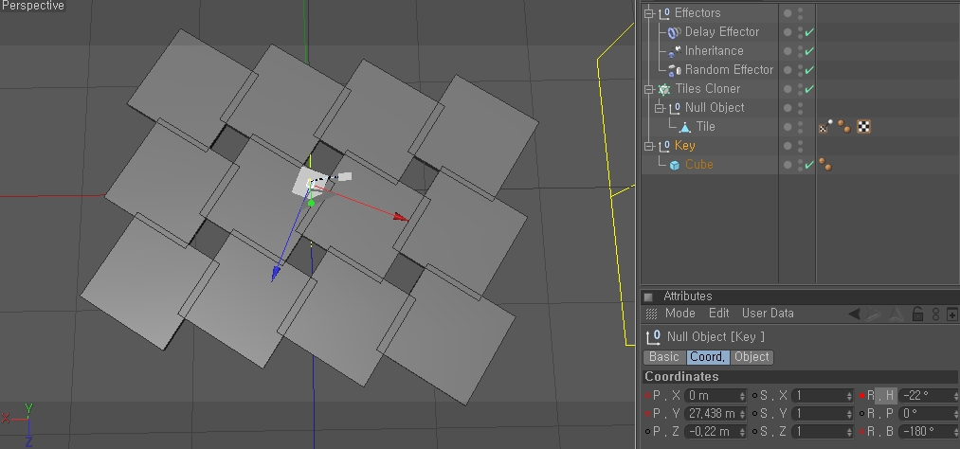960x449 pixels.
Task: Click the Cube object icon
Action: 674,165
